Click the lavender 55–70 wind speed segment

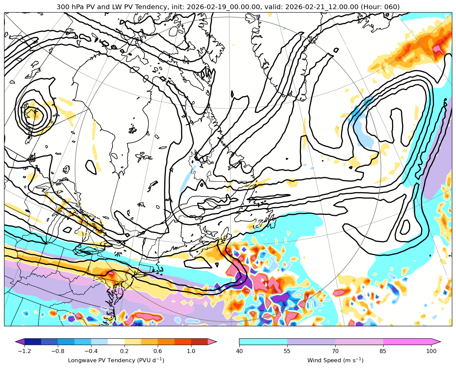coord(311,342)
